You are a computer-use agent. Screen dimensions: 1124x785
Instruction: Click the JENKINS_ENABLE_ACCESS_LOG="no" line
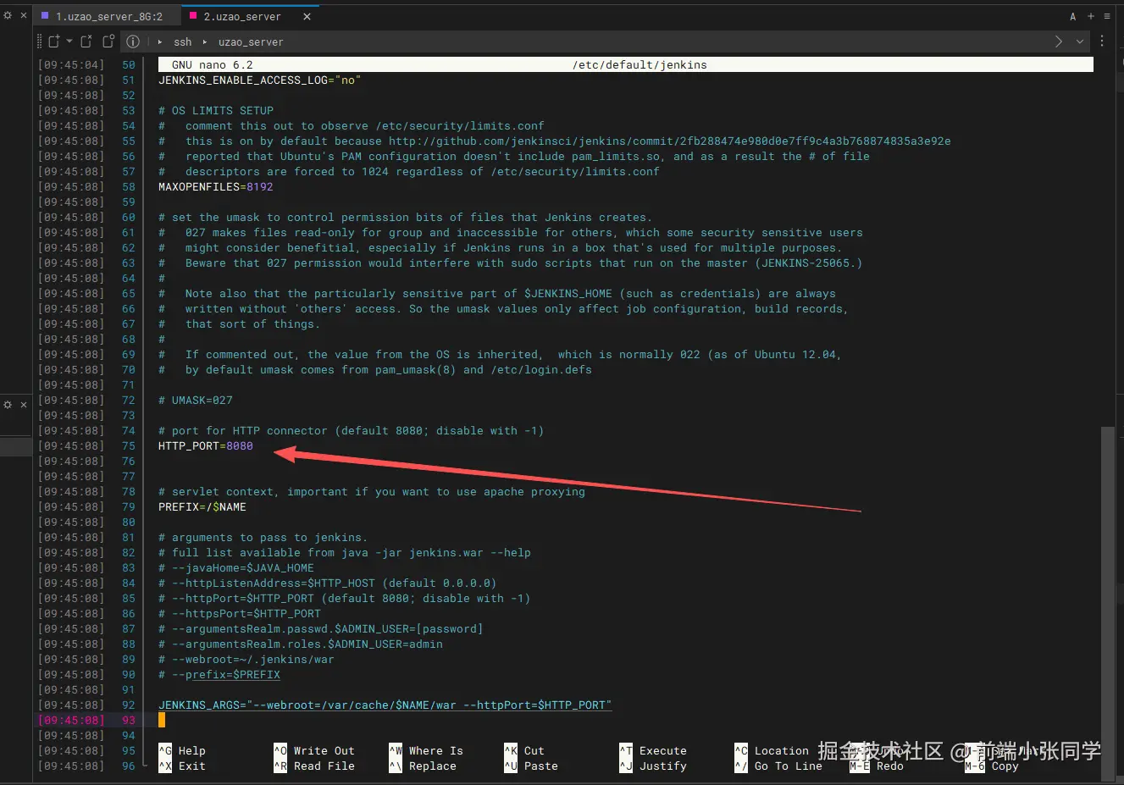tap(260, 80)
